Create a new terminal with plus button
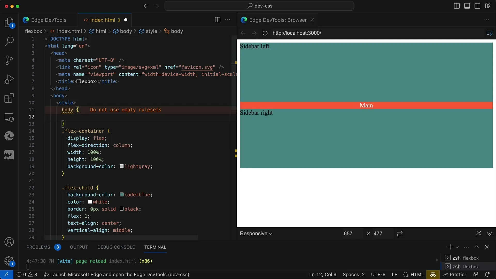Screen dimensions: 496x279 [451, 247]
